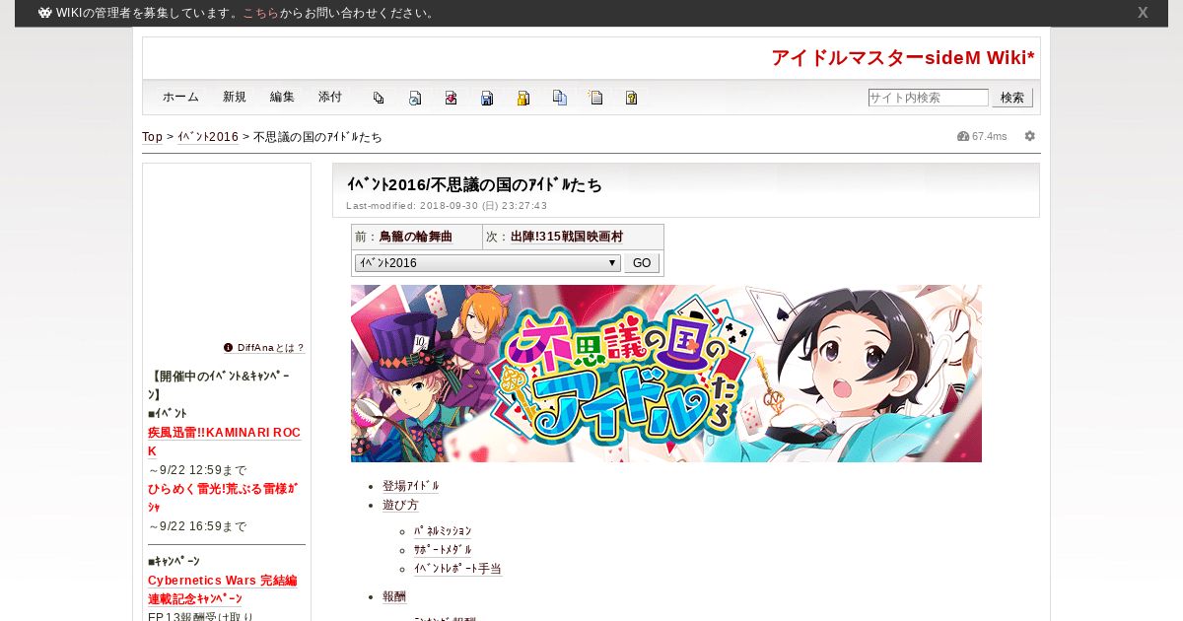Jump to ﾊﾟﾈﾙﾐｯｼｮﾝ subsection
Image resolution: width=1183 pixels, height=621 pixels.
[443, 531]
